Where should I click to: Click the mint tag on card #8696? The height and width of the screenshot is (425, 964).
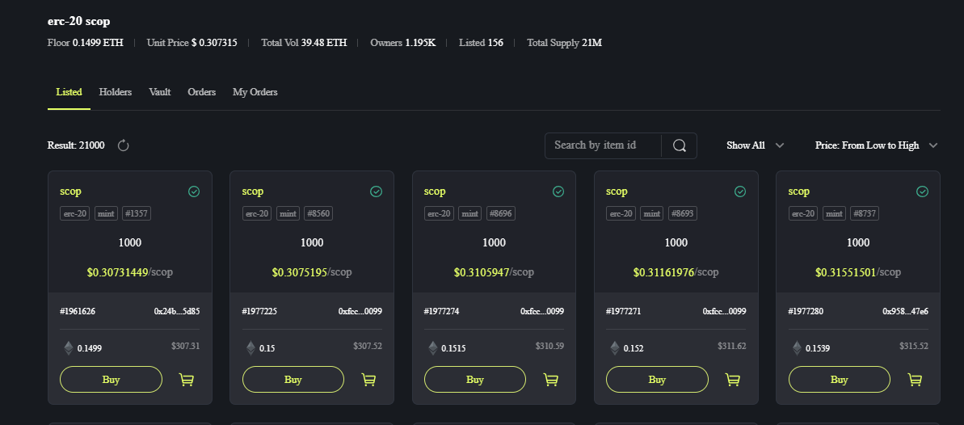[470, 213]
